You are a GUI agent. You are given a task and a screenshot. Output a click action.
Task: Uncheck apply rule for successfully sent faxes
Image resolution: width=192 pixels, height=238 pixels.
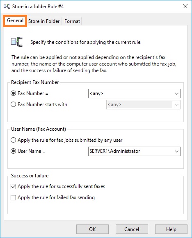coord(13,186)
